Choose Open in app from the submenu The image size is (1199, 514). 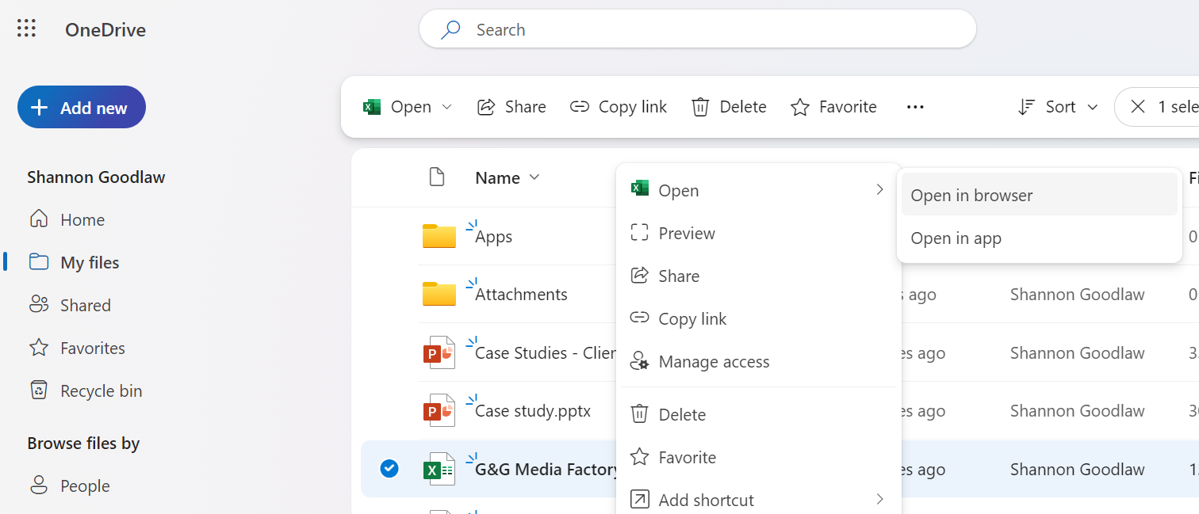coord(956,238)
